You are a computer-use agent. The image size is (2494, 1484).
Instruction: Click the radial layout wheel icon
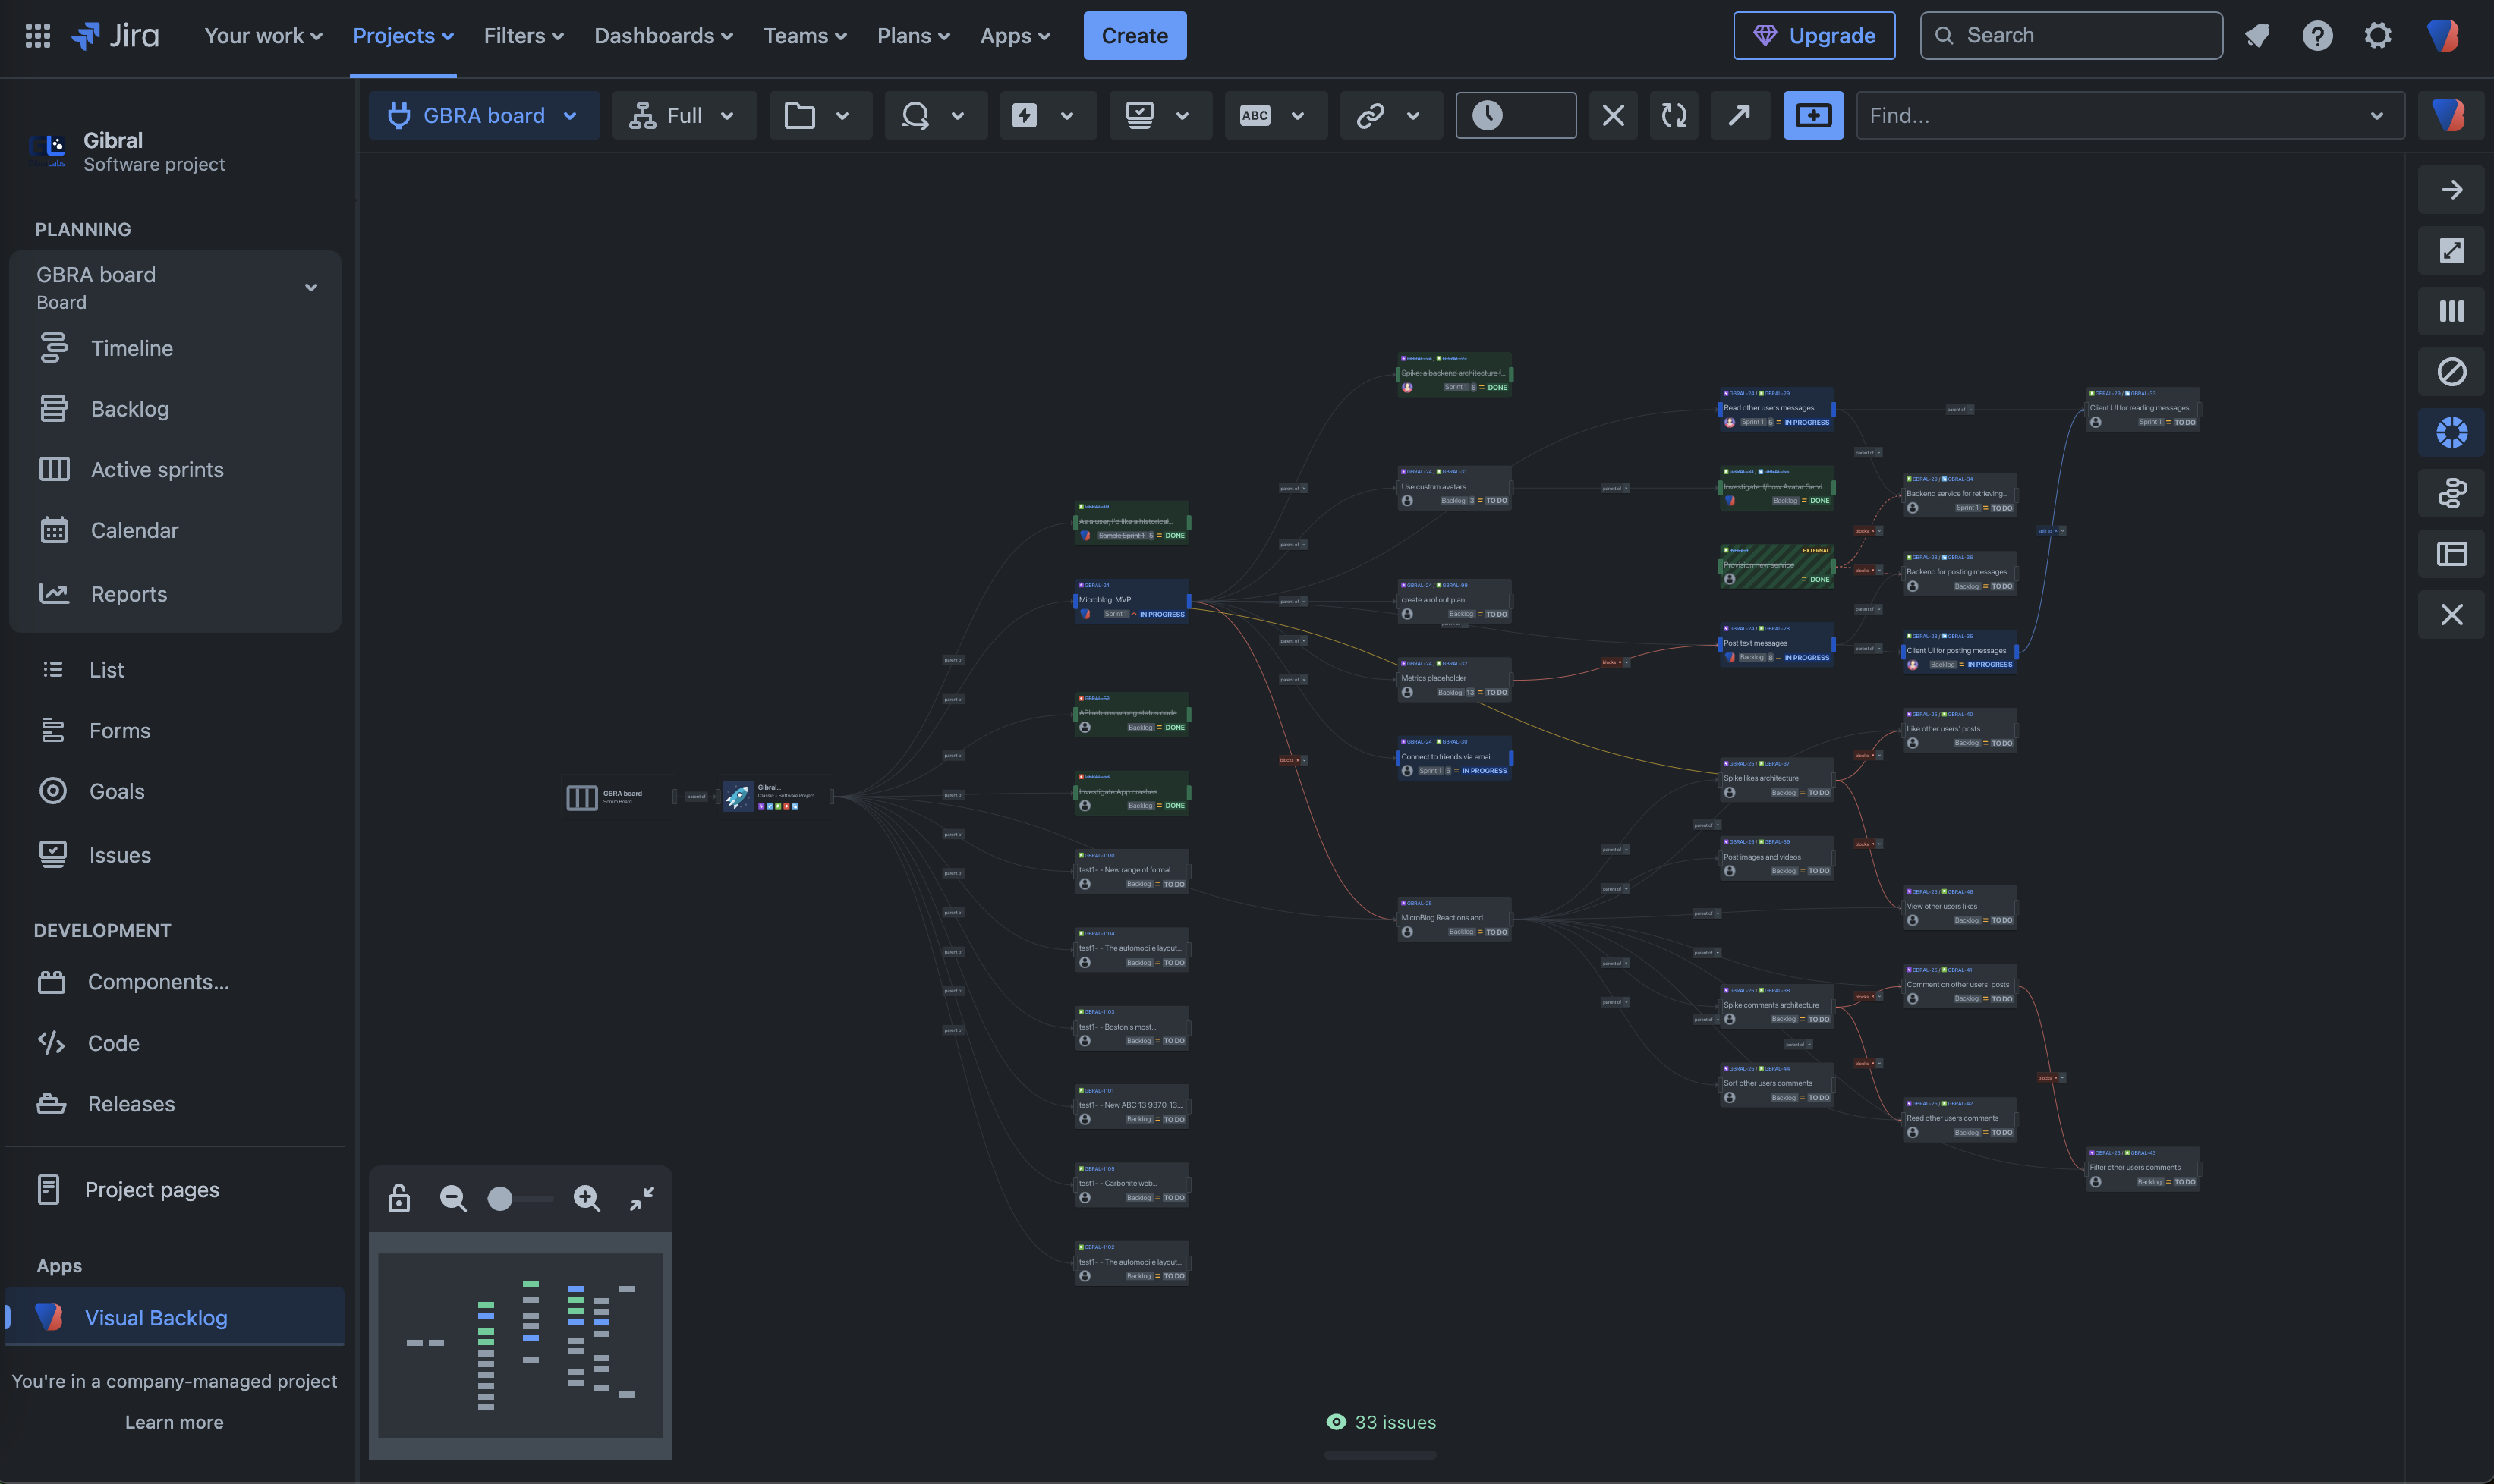click(x=2451, y=432)
